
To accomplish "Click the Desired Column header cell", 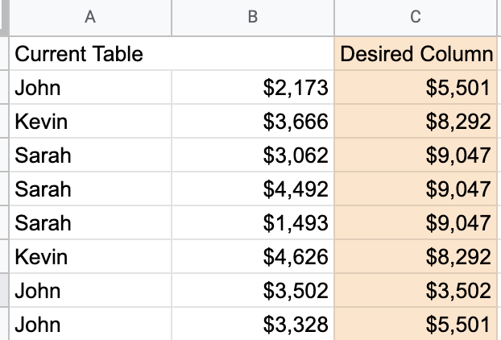I will (416, 53).
